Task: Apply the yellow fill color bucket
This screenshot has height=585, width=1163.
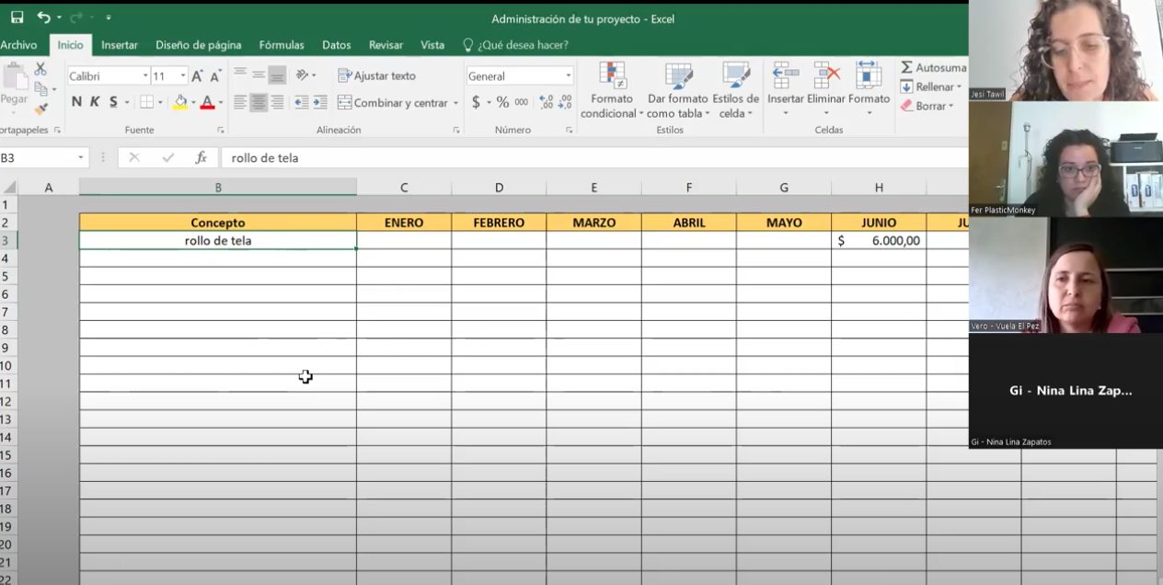Action: [x=180, y=102]
